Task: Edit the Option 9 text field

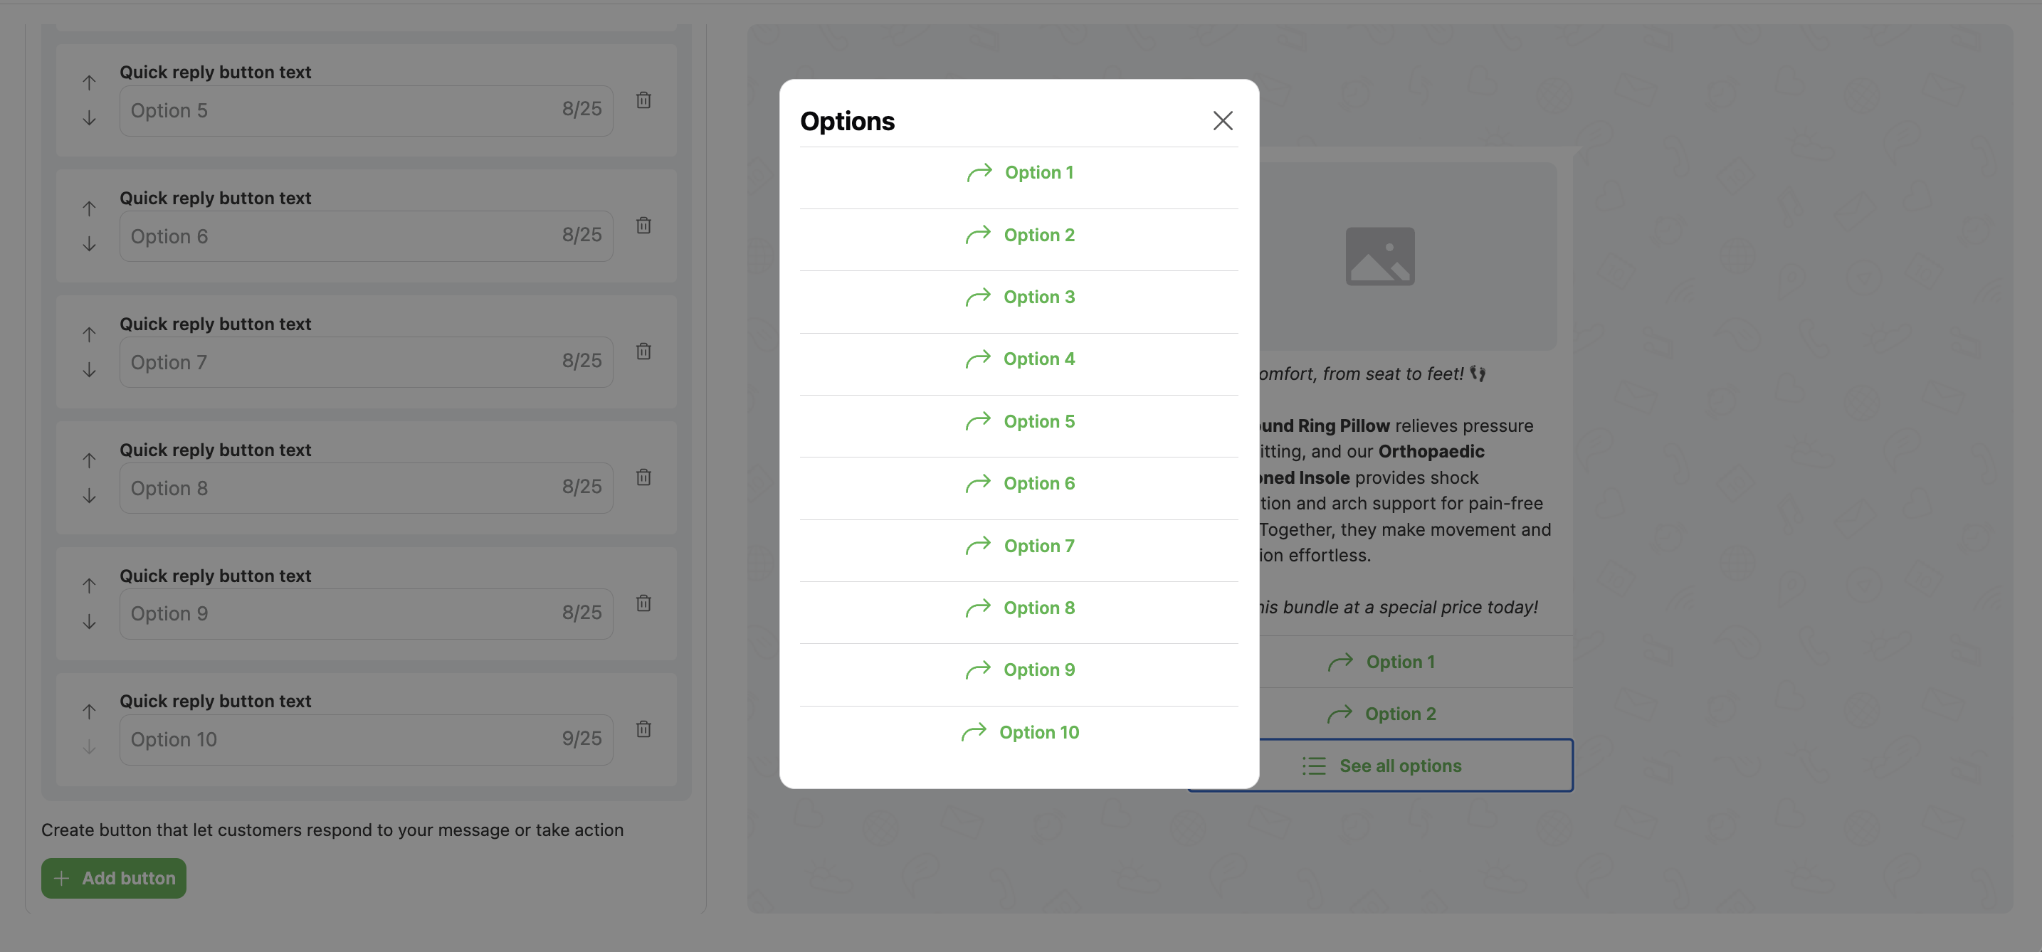Action: (x=341, y=613)
